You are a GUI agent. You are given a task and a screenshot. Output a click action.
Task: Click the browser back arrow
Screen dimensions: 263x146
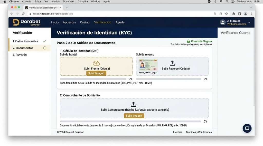pos(12,14)
